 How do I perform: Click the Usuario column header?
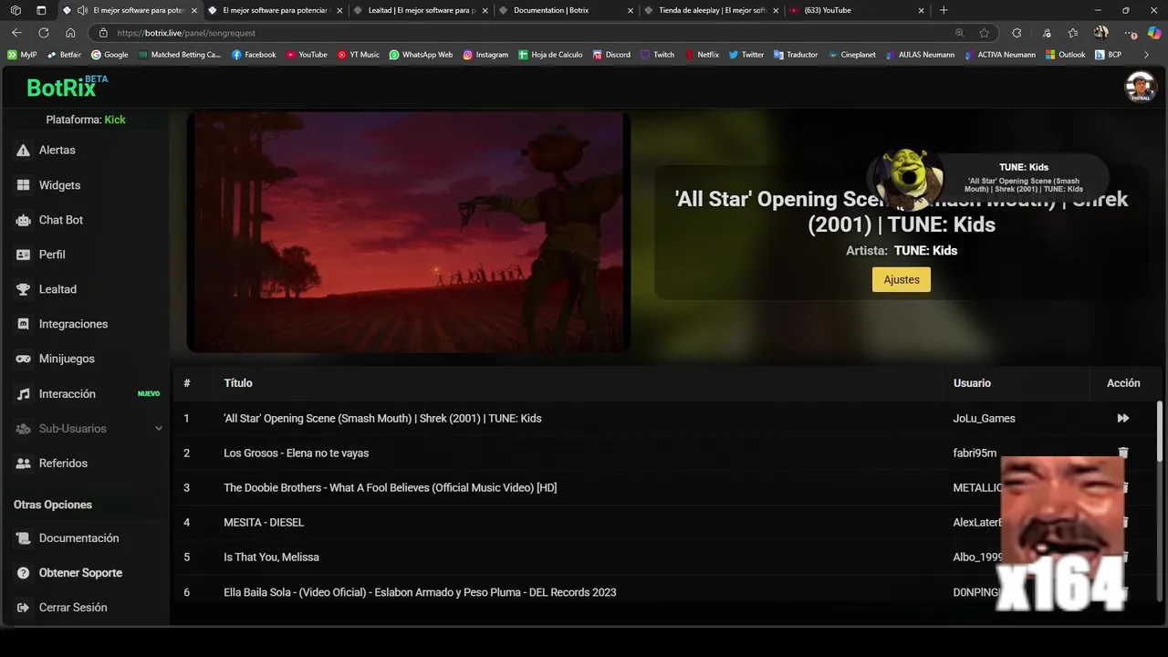972,383
